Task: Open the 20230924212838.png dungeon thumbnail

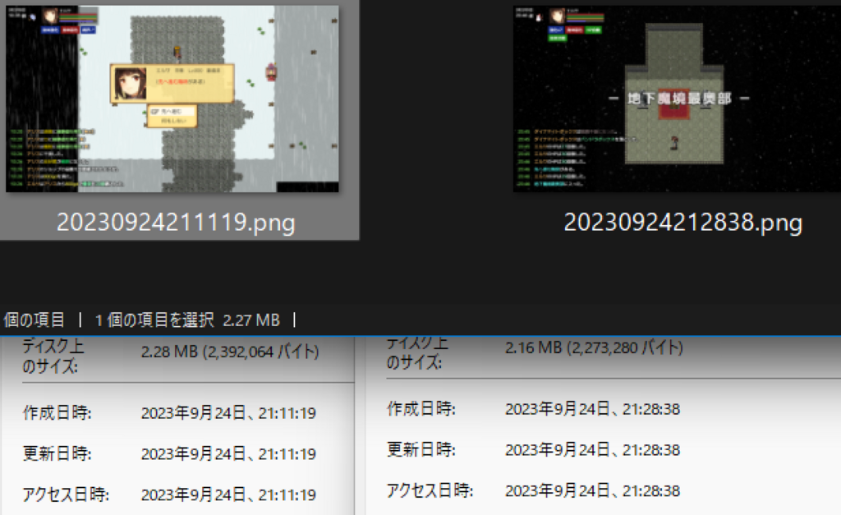Action: point(680,99)
